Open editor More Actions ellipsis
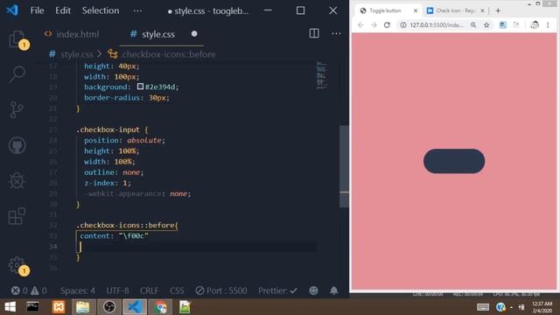This screenshot has height=315, width=560. tap(336, 33)
